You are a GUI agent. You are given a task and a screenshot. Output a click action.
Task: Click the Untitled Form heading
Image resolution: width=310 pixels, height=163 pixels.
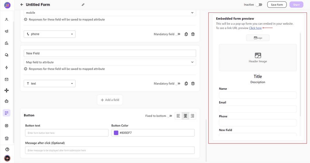[38, 5]
